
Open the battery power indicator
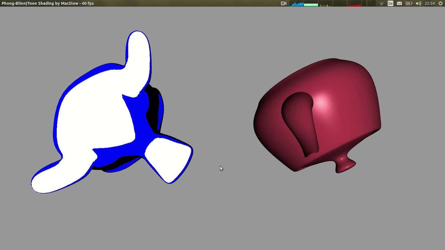409,3
